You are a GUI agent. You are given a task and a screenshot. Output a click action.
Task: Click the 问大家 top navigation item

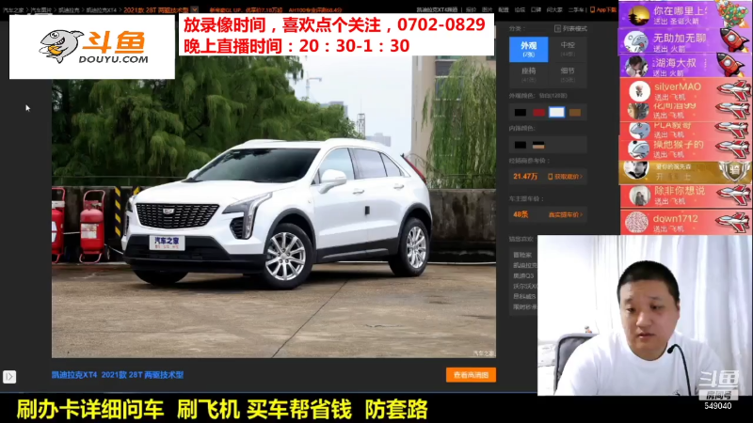(554, 9)
